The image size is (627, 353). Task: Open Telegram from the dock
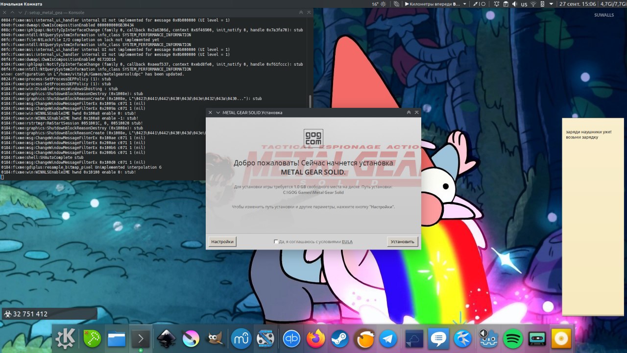[389, 339]
